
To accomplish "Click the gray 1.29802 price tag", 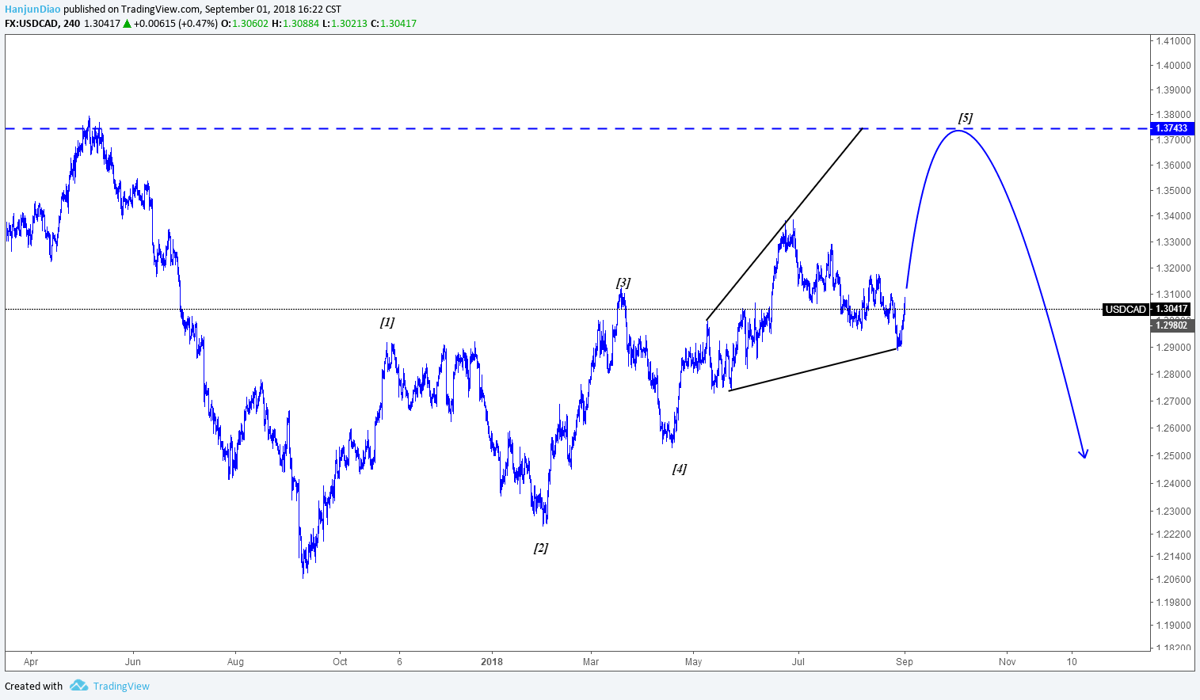I will [x=1171, y=325].
